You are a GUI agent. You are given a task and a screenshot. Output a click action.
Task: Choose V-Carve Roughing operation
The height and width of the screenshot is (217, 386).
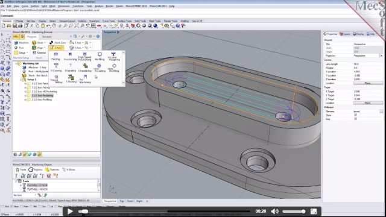click(x=114, y=56)
